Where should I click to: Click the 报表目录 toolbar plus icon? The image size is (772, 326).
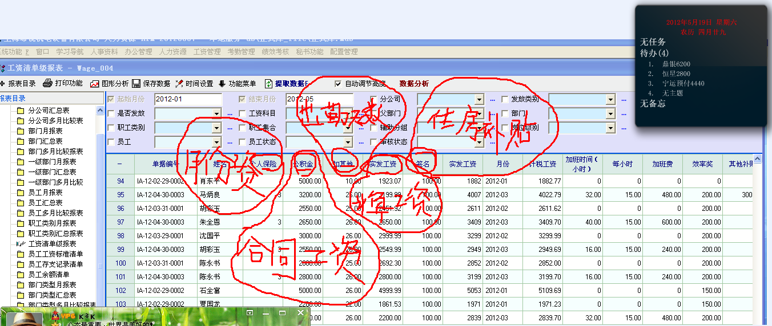pyautogui.click(x=3, y=83)
